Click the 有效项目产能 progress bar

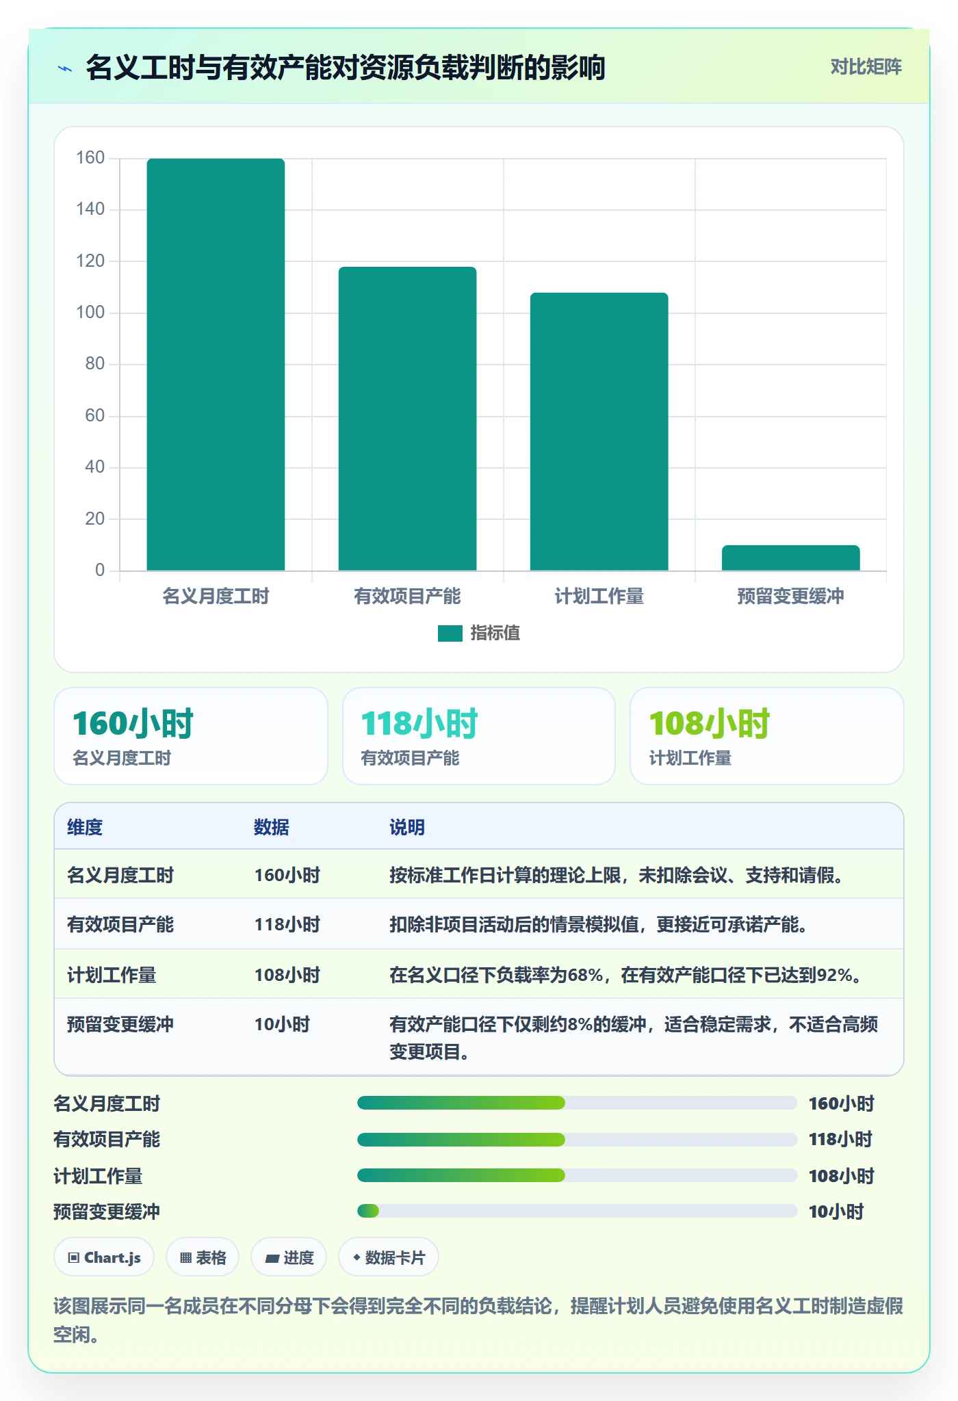coord(578,1139)
